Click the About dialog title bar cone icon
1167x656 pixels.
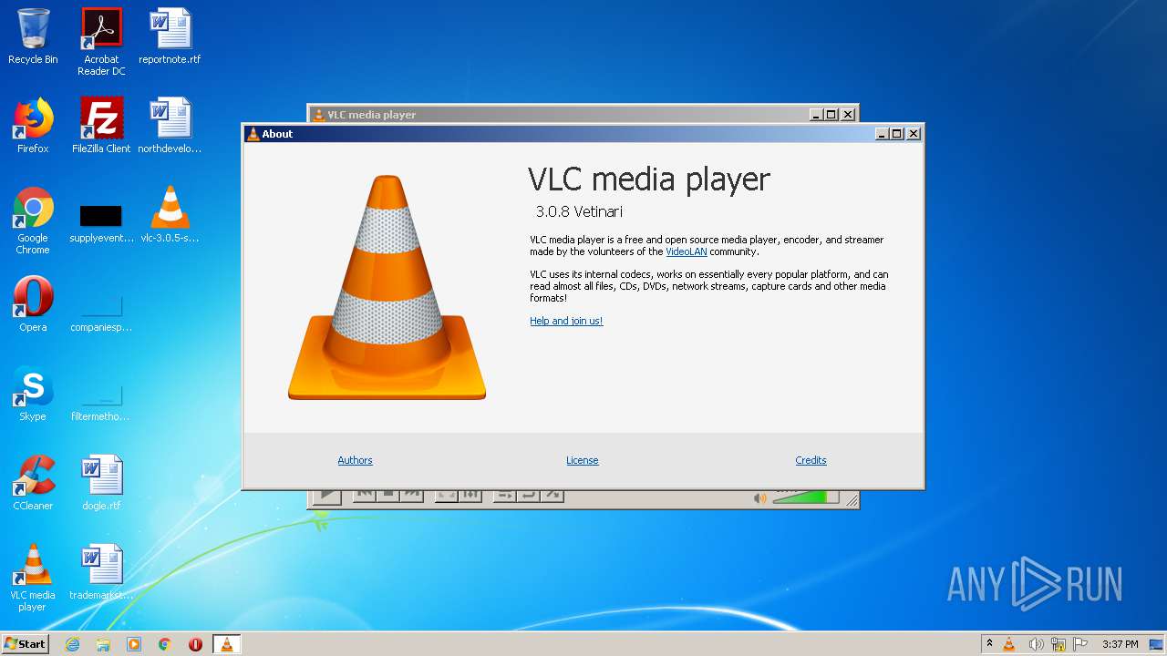click(x=253, y=134)
